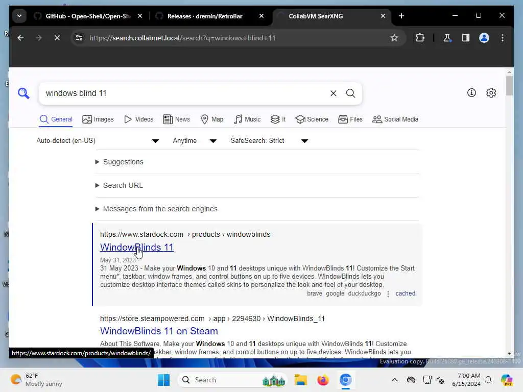Open File Explorer from taskbar
Image resolution: width=523 pixels, height=392 pixels.
(x=300, y=380)
